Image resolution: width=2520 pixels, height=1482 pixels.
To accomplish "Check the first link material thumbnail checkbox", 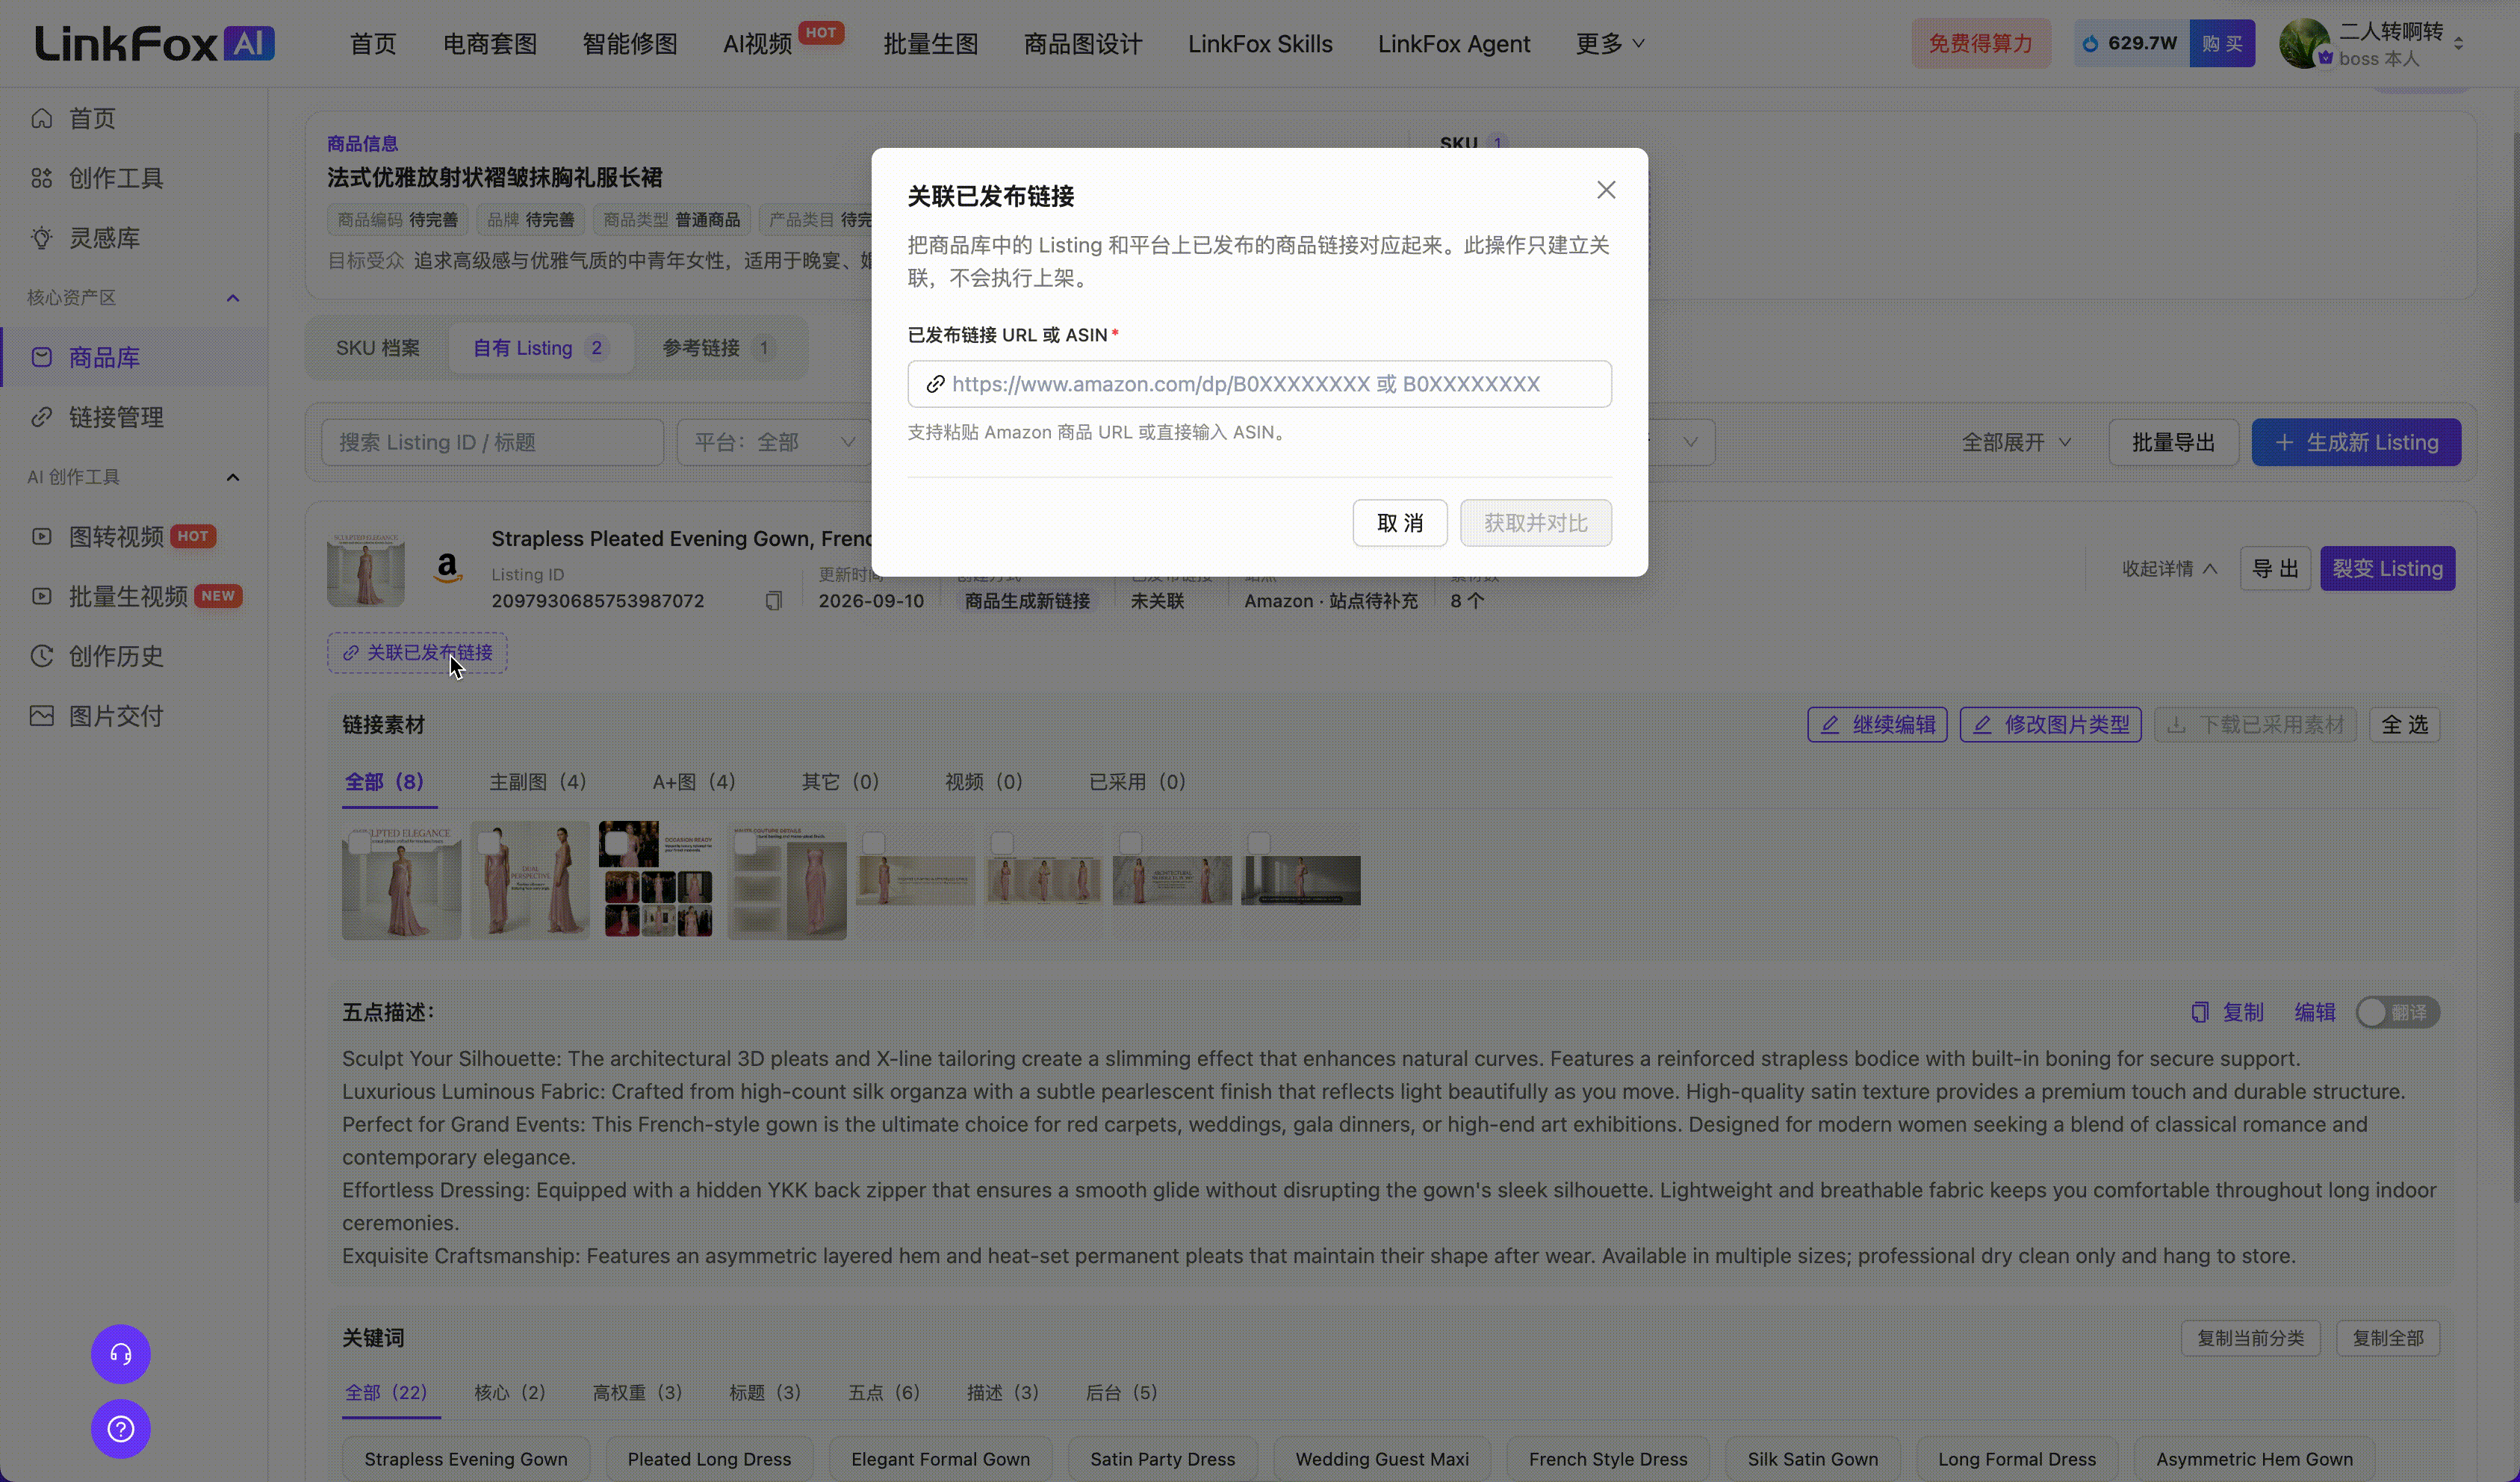I will 359,843.
